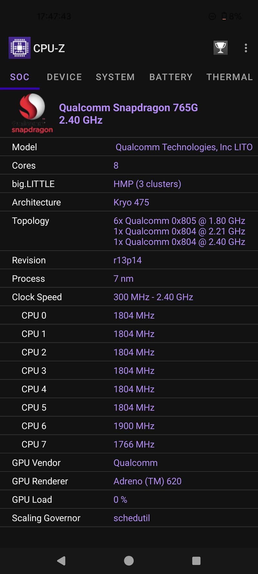Tap the Scaling Governor schedutil row

(129, 518)
